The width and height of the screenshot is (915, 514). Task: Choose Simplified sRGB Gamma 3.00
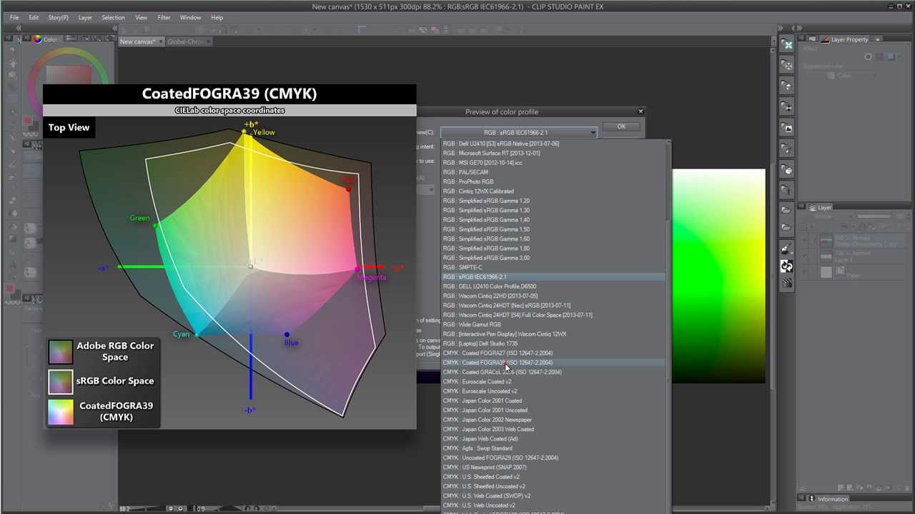553,258
